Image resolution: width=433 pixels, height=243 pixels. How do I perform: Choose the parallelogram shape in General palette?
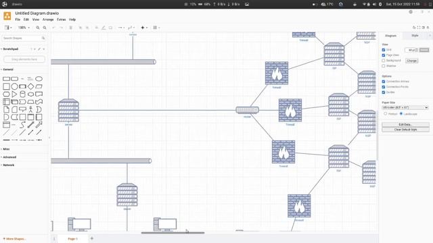[39, 86]
